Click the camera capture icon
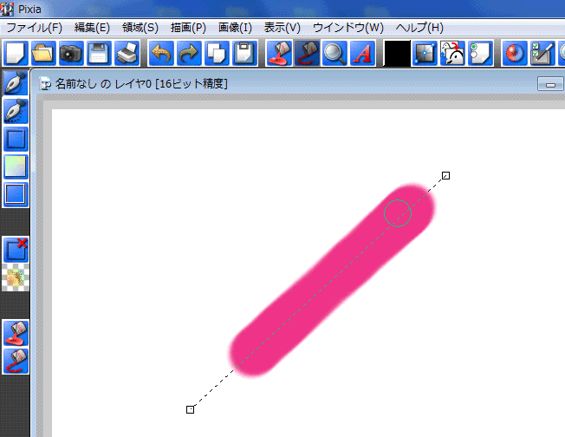Image resolution: width=565 pixels, height=437 pixels. click(71, 54)
